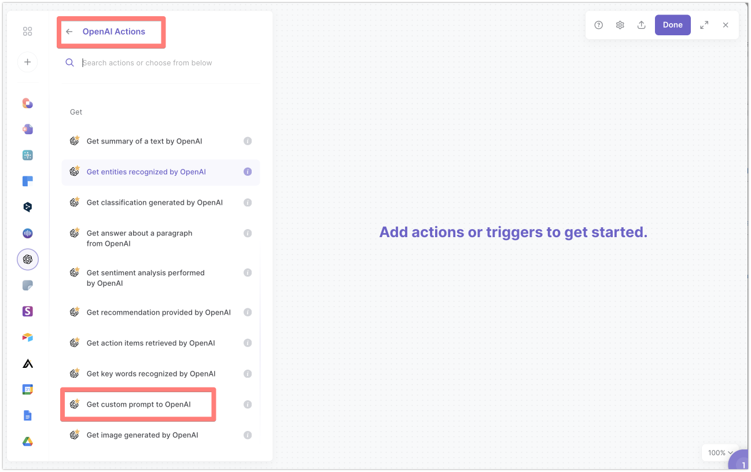Open the Google Calendar connector in the sidebar
This screenshot has width=751, height=472.
tap(28, 389)
